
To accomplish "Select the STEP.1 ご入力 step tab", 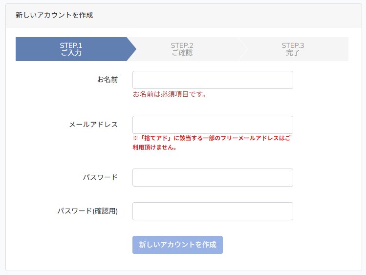I will (71, 49).
